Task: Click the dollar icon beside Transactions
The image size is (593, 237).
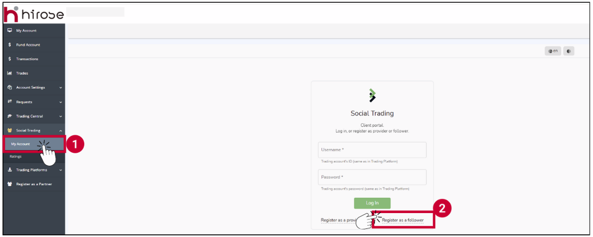Action: (x=10, y=59)
